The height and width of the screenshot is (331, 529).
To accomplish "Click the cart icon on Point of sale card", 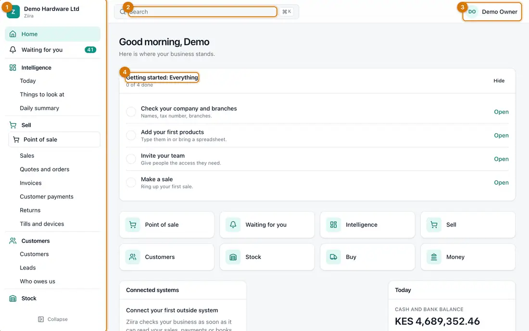I will (133, 225).
